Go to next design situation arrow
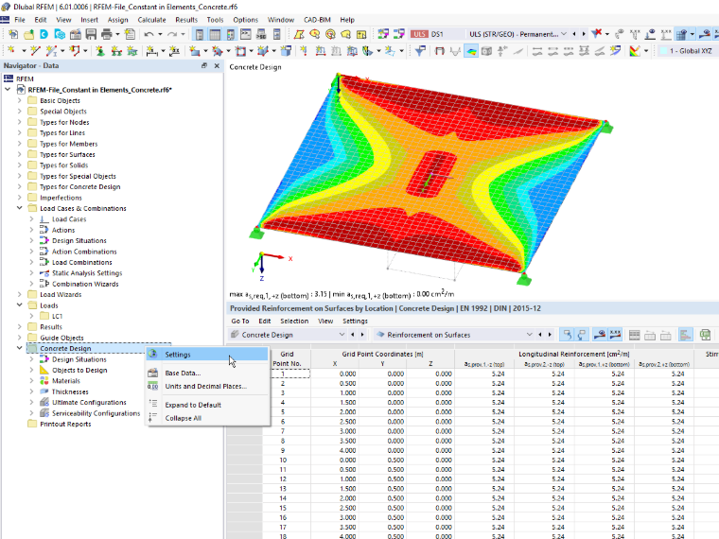 (584, 34)
